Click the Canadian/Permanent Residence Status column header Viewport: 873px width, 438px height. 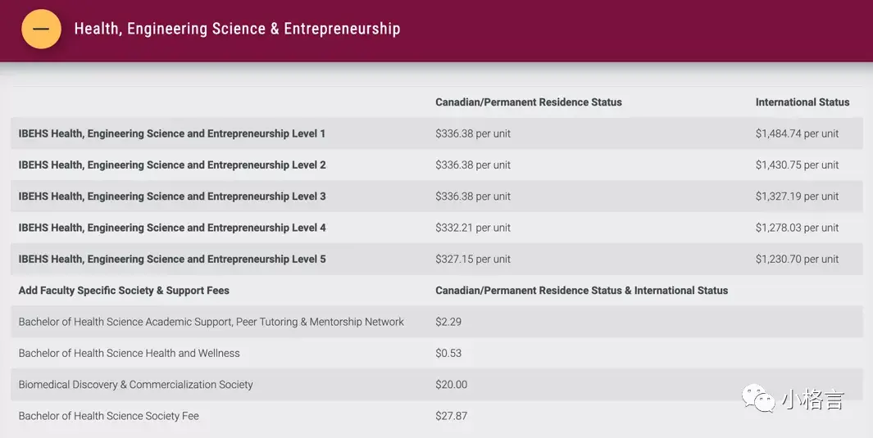(528, 102)
